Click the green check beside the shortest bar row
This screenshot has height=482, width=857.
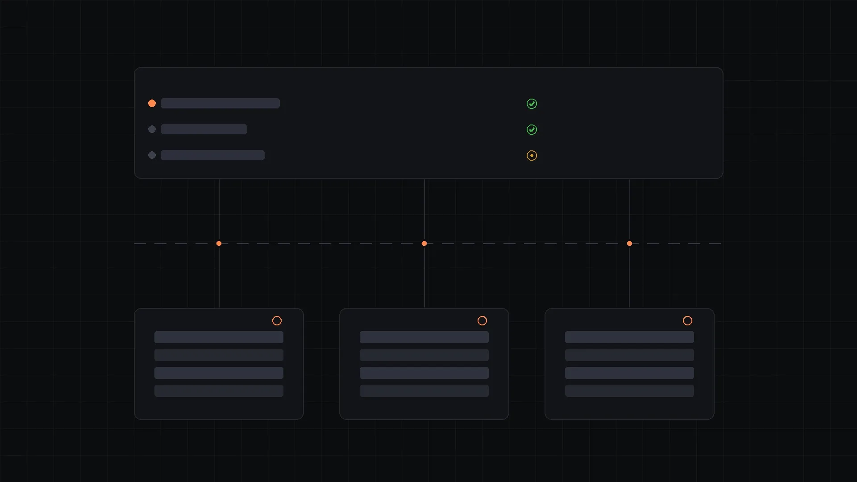tap(532, 130)
